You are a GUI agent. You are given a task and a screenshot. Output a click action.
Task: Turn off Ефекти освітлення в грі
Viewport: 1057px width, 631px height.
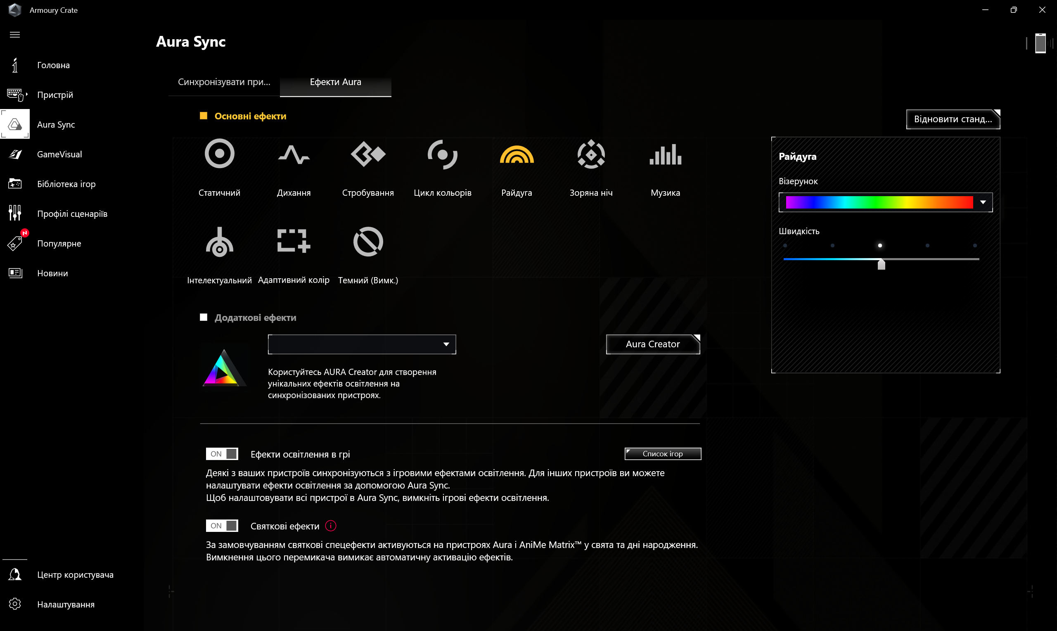click(221, 454)
